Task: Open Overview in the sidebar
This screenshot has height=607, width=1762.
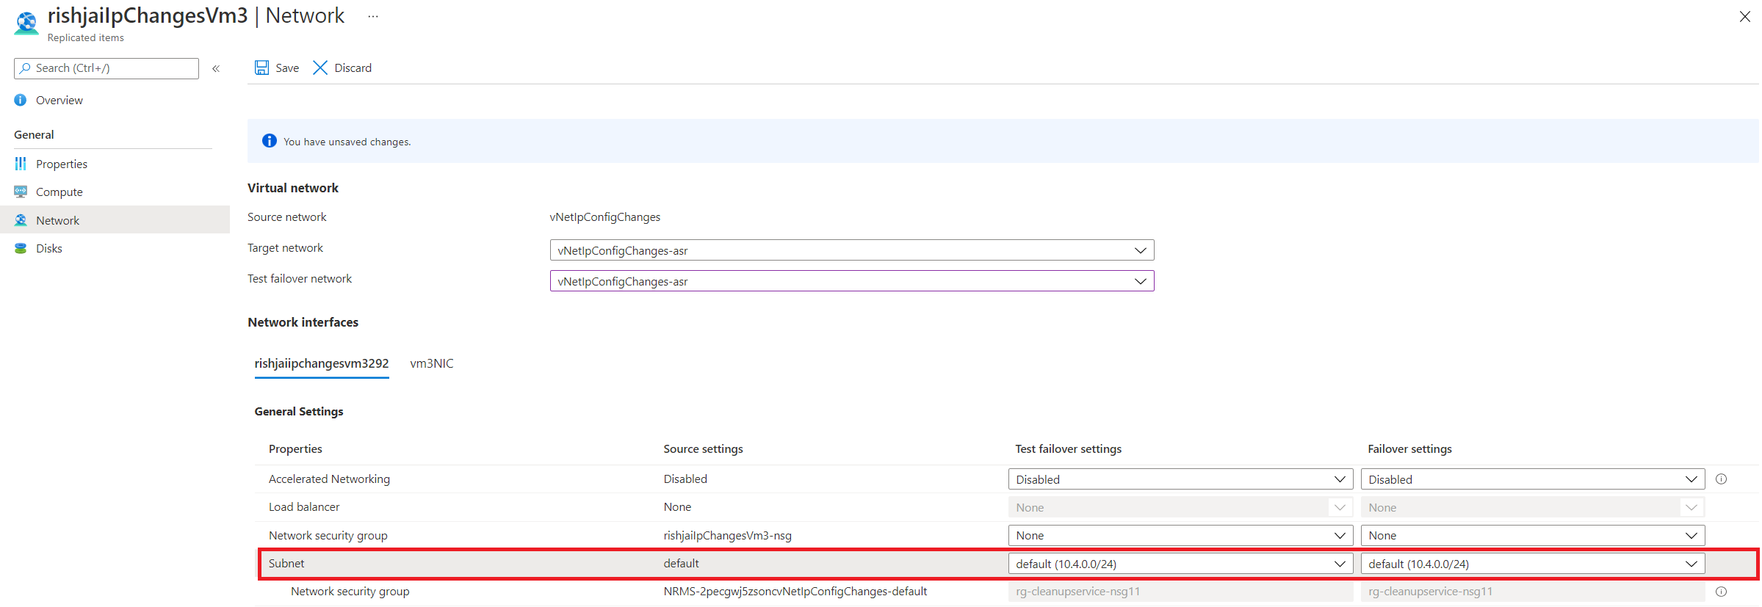Action: pos(59,100)
